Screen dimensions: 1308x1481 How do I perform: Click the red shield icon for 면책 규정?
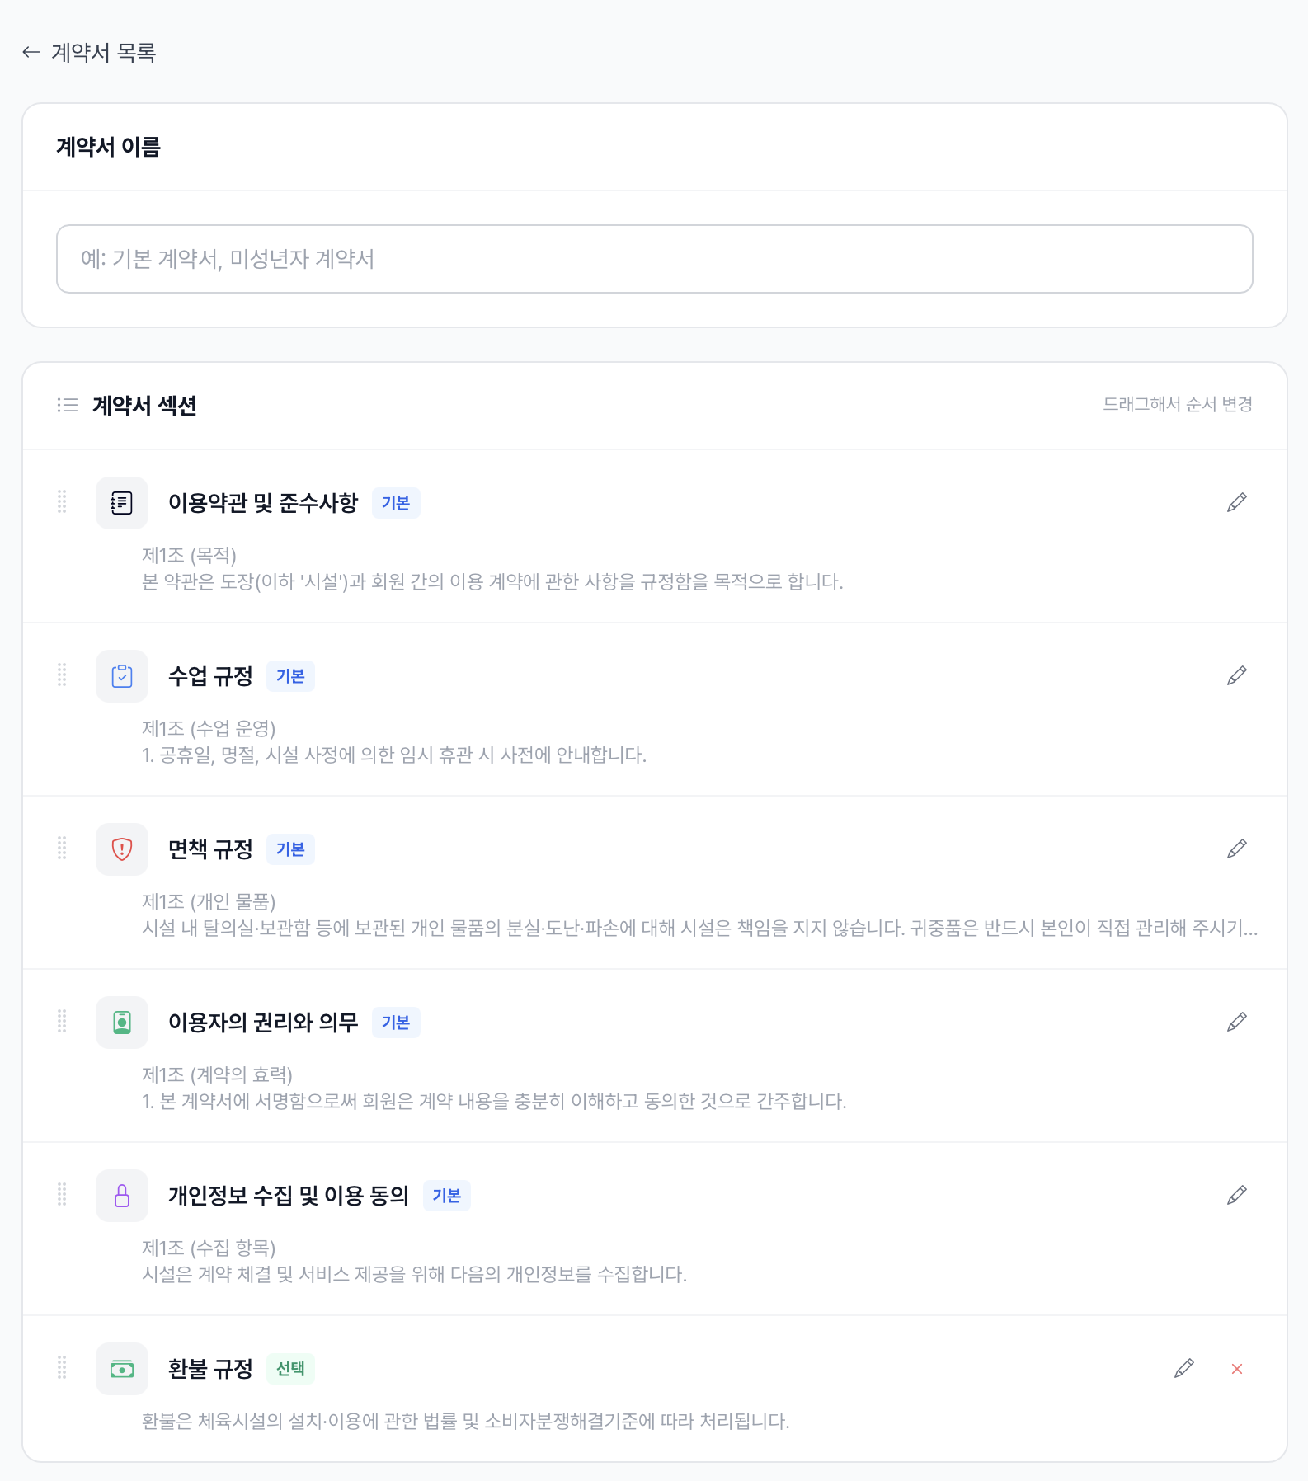click(x=121, y=849)
